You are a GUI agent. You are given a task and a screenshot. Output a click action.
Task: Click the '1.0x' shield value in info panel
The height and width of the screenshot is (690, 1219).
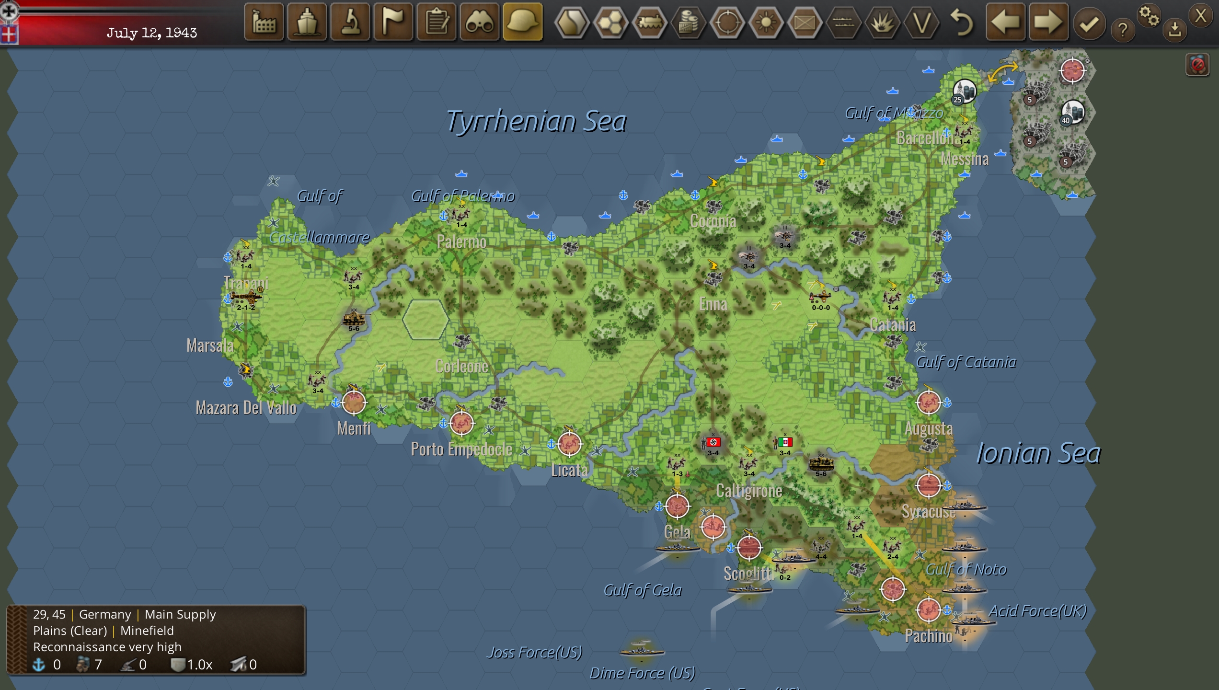(200, 665)
